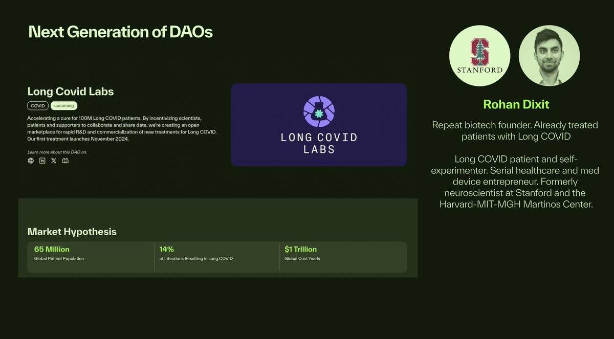Click the Market Hypothesis heading

[x=72, y=232]
